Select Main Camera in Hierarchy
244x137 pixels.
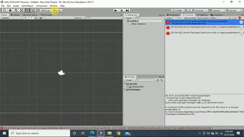[x=138, y=24]
